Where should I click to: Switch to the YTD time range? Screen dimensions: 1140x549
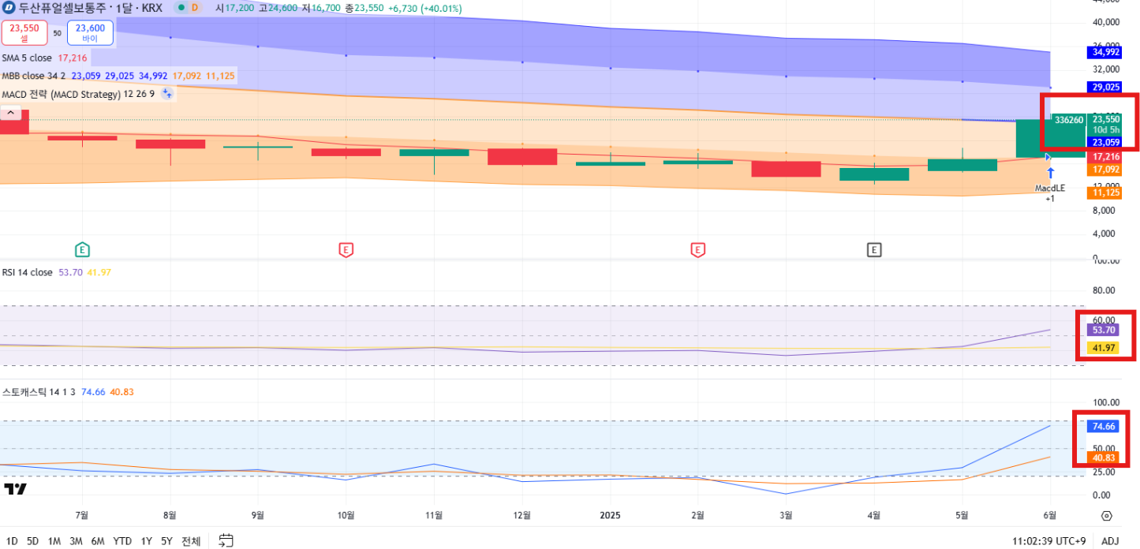(x=122, y=541)
